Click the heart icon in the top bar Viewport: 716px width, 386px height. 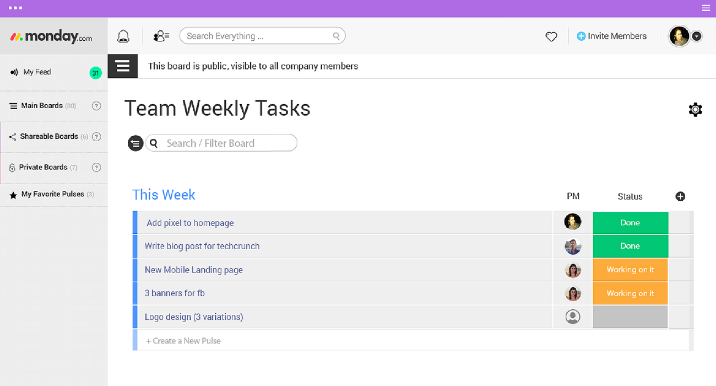pos(551,36)
